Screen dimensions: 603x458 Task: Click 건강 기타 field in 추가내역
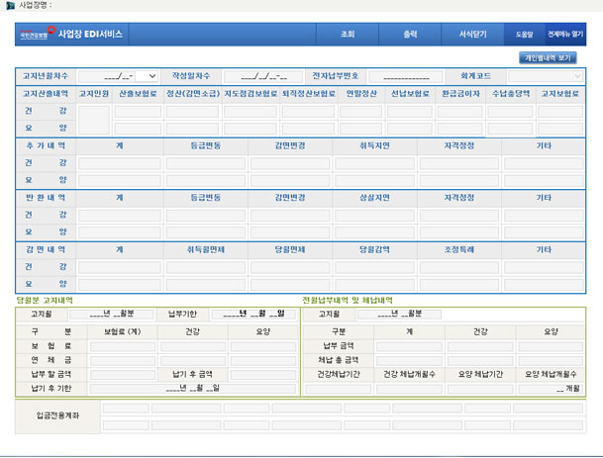pos(544,163)
